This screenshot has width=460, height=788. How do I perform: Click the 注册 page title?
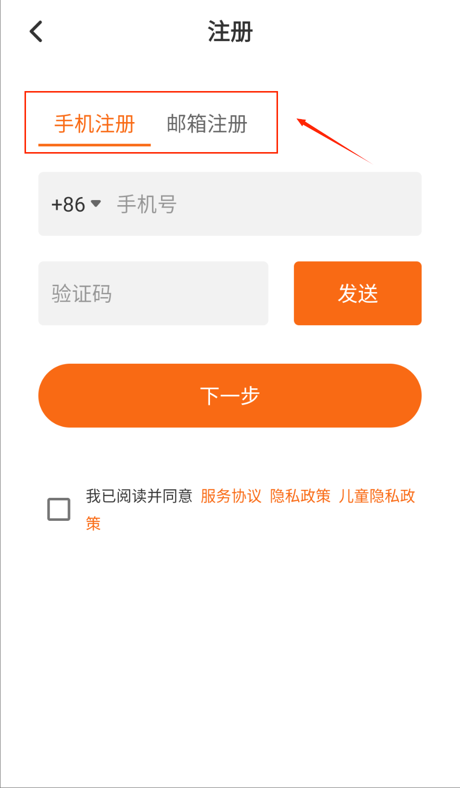pyautogui.click(x=230, y=32)
